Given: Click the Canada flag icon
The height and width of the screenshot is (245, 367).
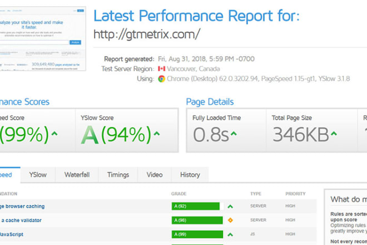Looking at the screenshot, I should pos(161,68).
